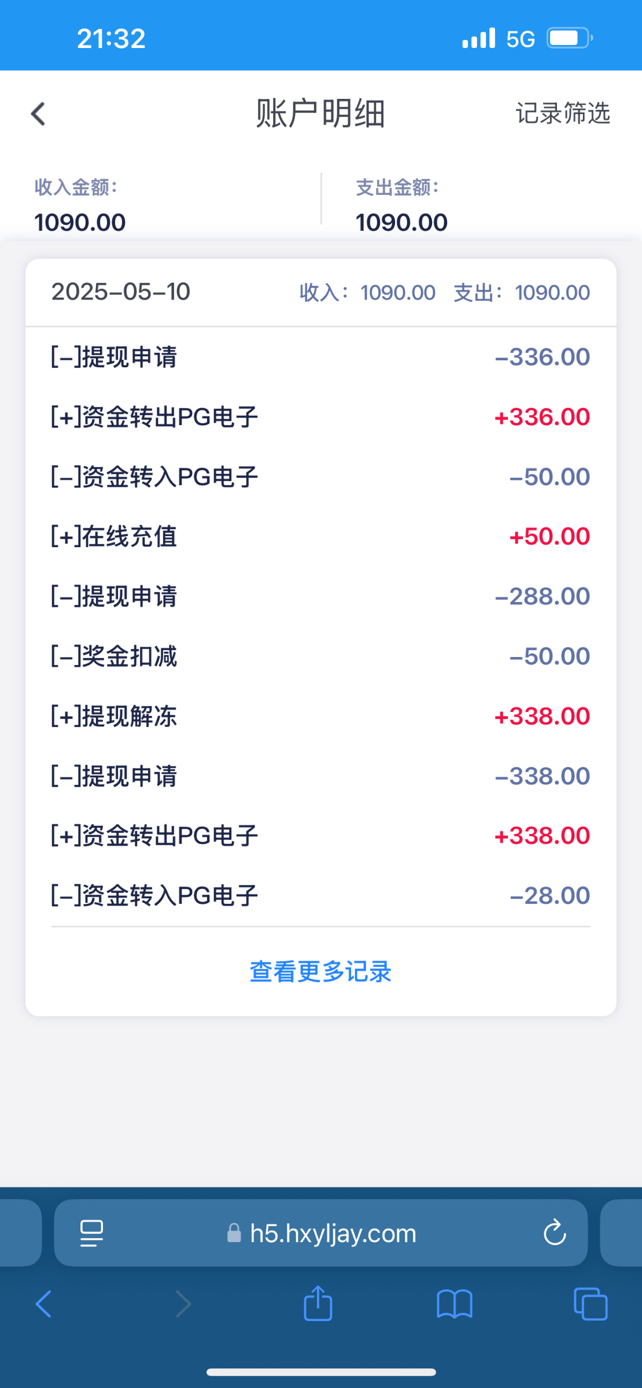Tap Safari back navigation arrow
Screen dimensions: 642x1388
(44, 1304)
